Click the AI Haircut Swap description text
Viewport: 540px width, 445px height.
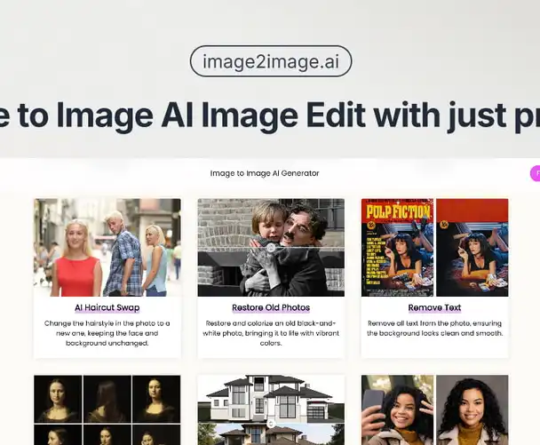107,333
